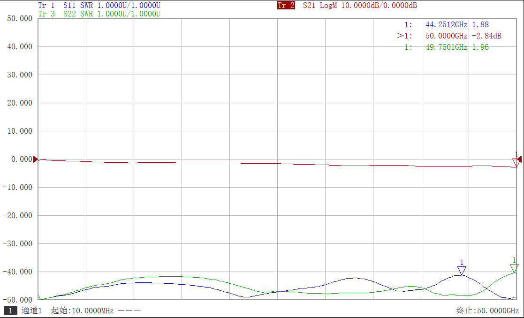Screen dimensions: 524x318
Task: Click the 0.000 reference axis label
Action: [21, 159]
